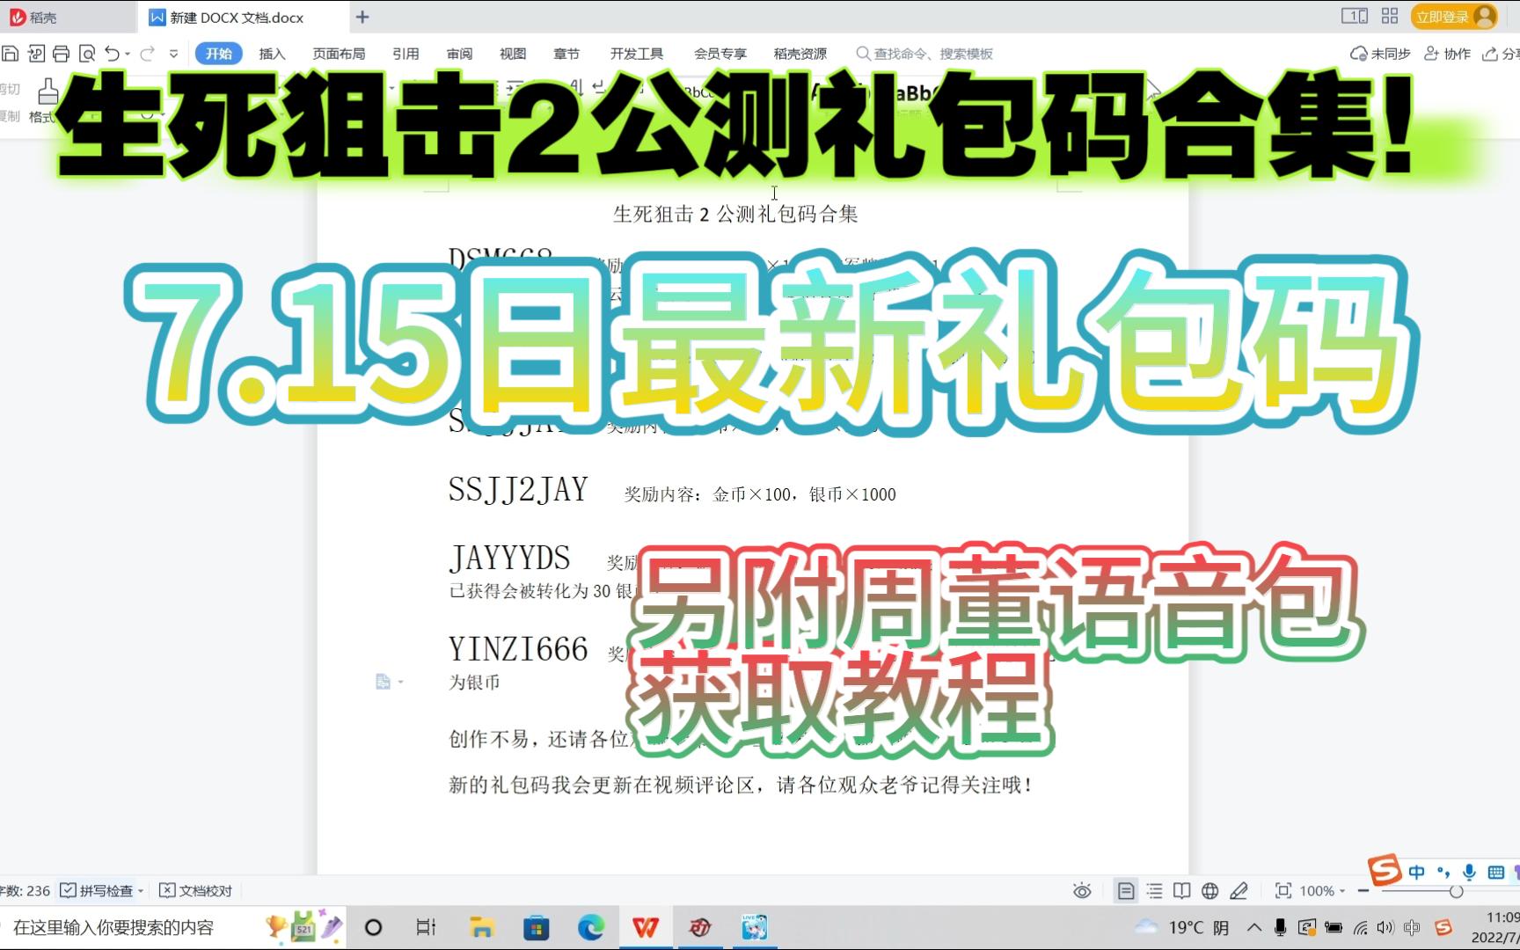The image size is (1520, 950).
Task: Click the 19°C weather widget on taskbar
Action: 1182,927
